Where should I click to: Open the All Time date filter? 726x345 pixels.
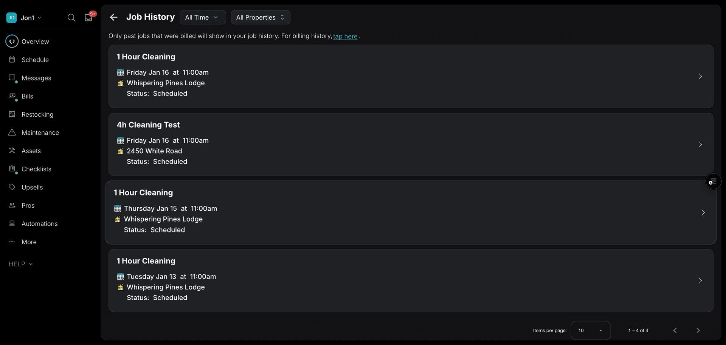click(x=202, y=17)
